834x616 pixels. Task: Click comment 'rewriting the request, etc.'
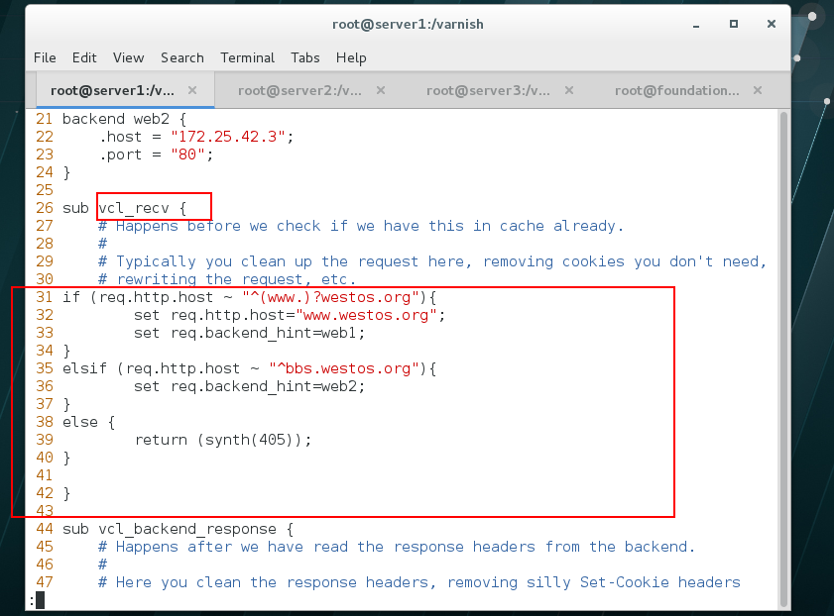point(227,279)
